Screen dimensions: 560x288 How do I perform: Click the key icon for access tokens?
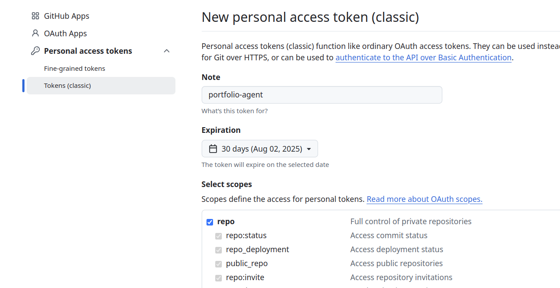(35, 51)
